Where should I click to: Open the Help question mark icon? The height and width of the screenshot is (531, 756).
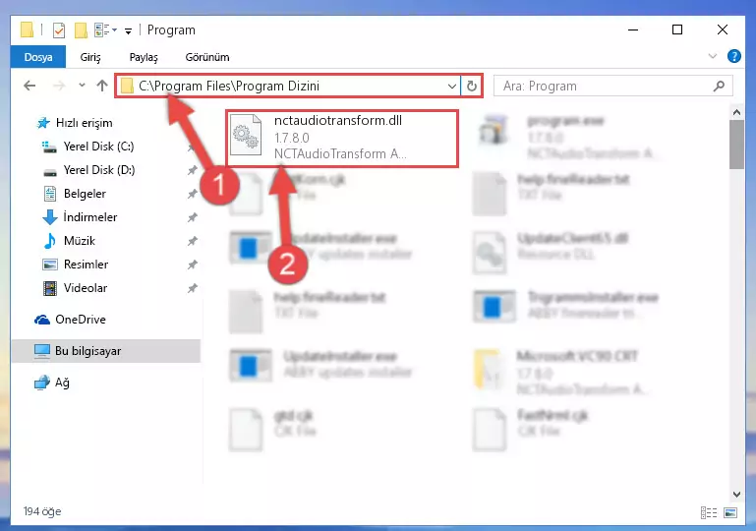point(733,56)
